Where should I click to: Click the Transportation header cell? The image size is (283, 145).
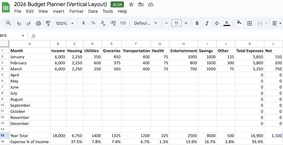pos(136,51)
